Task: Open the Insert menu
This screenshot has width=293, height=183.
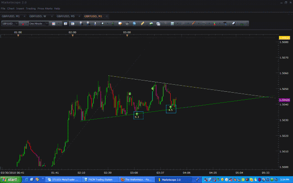Action: [x=20, y=8]
